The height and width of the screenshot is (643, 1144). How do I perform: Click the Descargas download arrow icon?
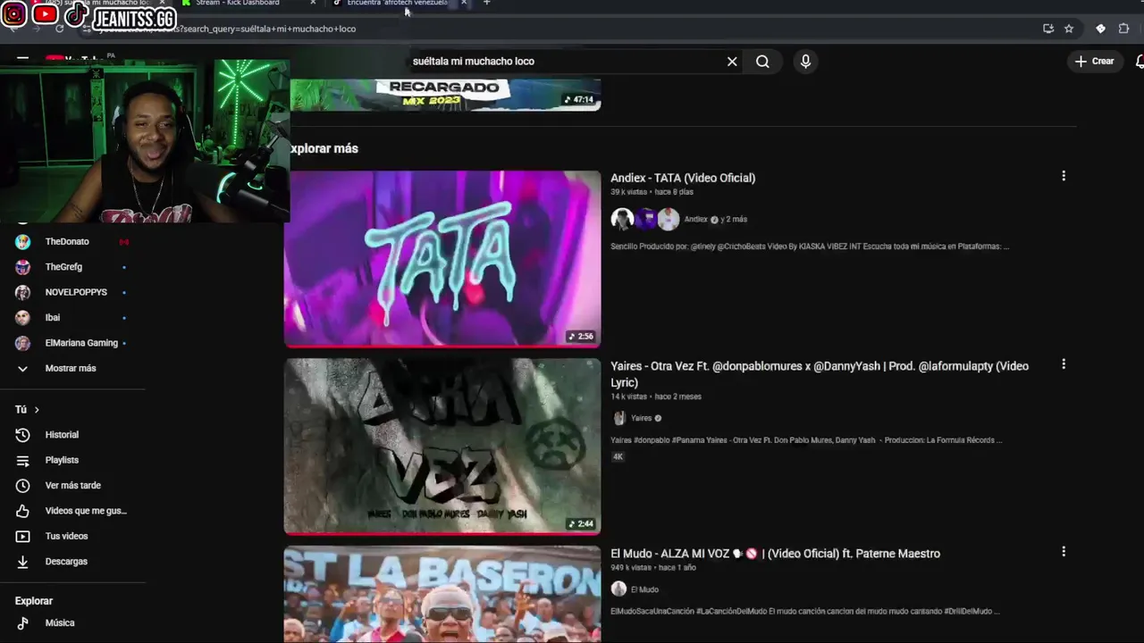point(23,562)
